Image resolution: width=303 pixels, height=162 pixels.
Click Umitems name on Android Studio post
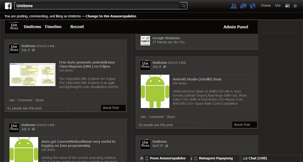coord(160,63)
